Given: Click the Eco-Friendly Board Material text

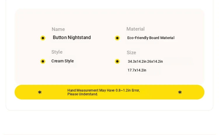Looking at the screenshot, I should (151, 38).
